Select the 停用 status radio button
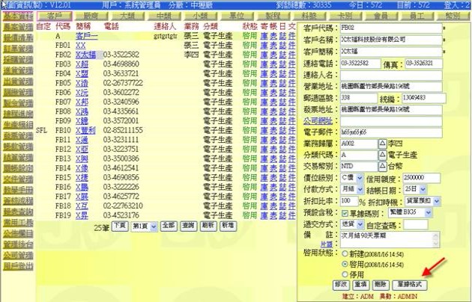The image size is (472, 302). (343, 274)
